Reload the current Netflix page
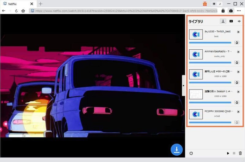This screenshot has width=245, height=162. point(16,11)
